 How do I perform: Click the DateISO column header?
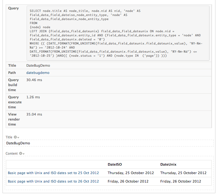(115, 164)
